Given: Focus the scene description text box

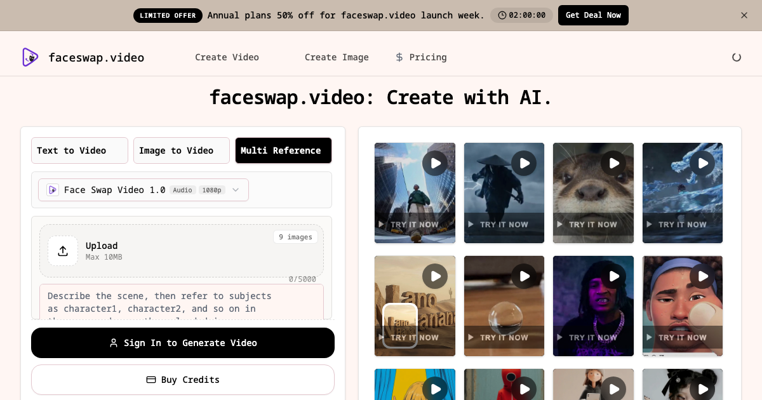Looking at the screenshot, I should (182, 302).
